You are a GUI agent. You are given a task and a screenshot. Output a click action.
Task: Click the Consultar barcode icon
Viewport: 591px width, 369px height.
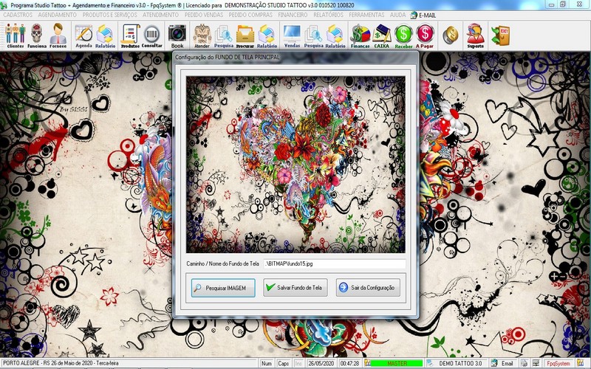click(x=152, y=35)
